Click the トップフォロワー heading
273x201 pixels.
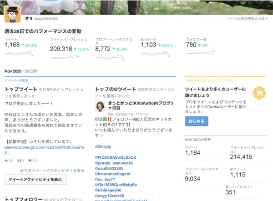point(24,199)
